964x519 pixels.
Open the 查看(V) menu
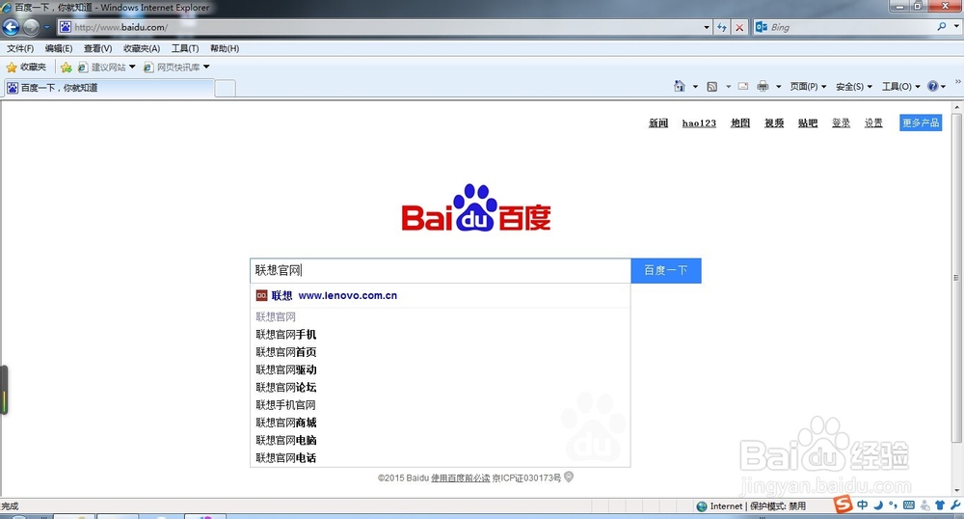click(x=97, y=48)
